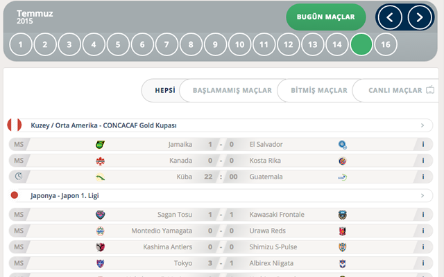Click the Kanada team crest icon
444x277 pixels.
pyautogui.click(x=100, y=161)
